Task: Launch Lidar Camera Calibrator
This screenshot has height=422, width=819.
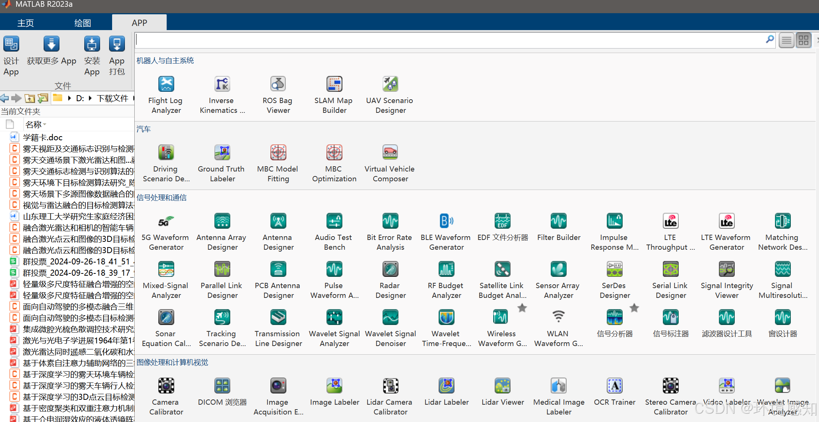Action: click(x=390, y=396)
